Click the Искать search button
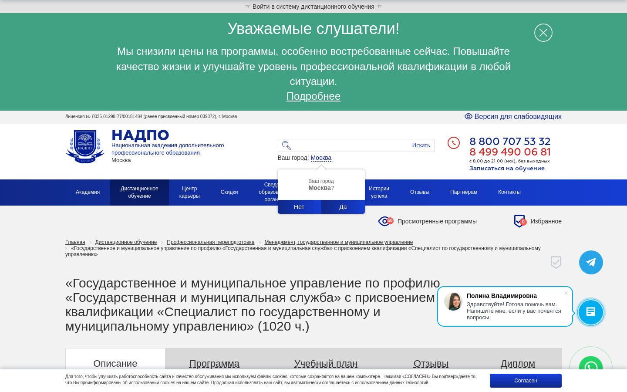 point(421,145)
